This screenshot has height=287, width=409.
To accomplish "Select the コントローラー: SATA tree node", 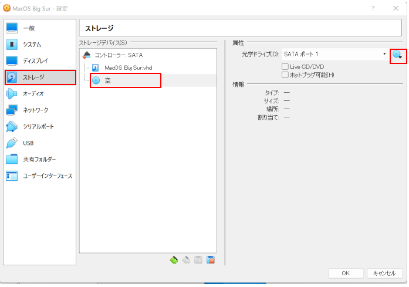I will point(148,55).
